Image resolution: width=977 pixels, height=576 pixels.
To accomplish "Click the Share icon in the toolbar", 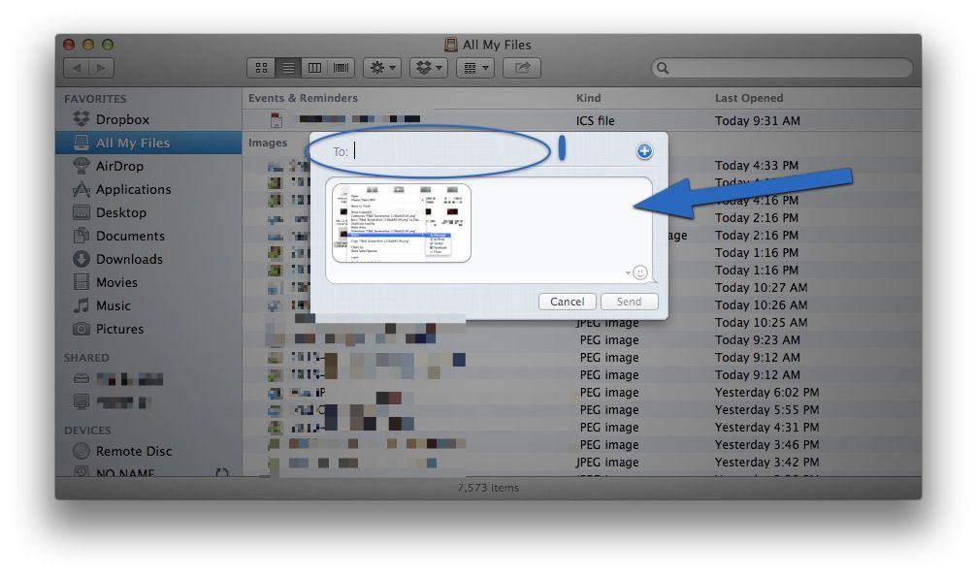I will (521, 67).
